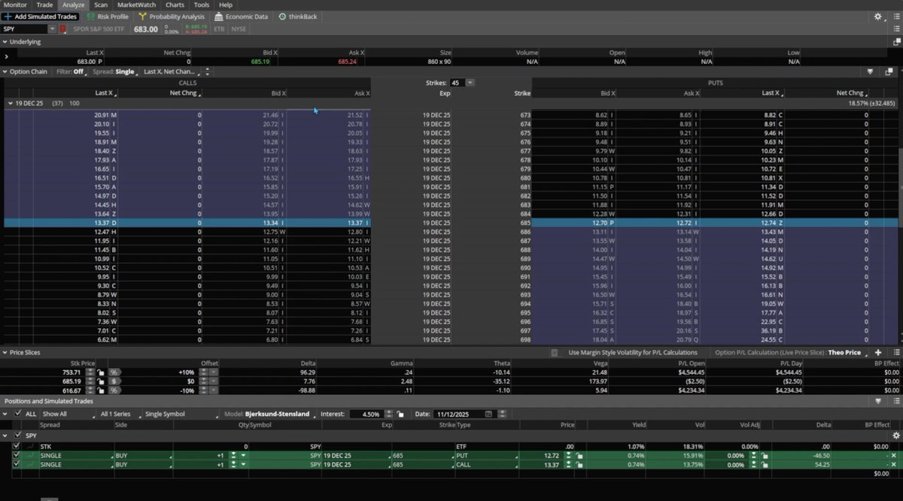Toggle the 685 PUT trade checkbox
The height and width of the screenshot is (501, 903).
click(17, 455)
